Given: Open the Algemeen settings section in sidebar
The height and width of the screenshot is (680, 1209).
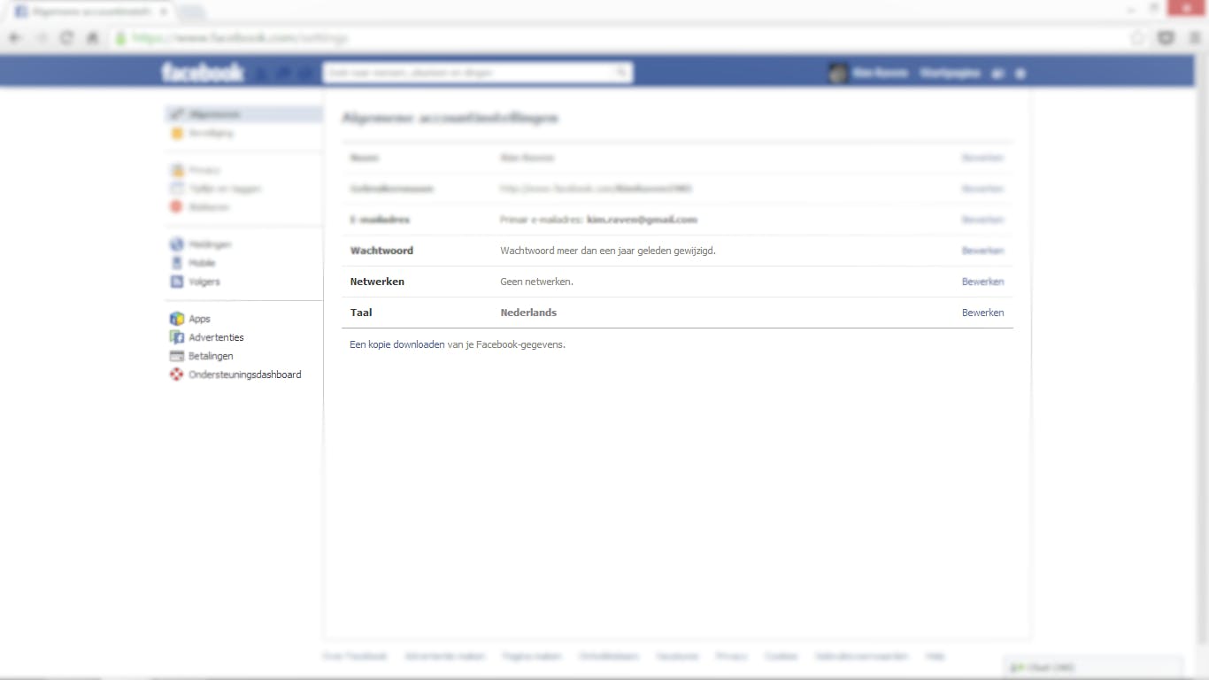Looking at the screenshot, I should tap(244, 114).
